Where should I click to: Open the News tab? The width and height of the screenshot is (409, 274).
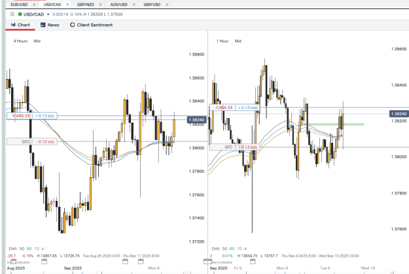50,25
